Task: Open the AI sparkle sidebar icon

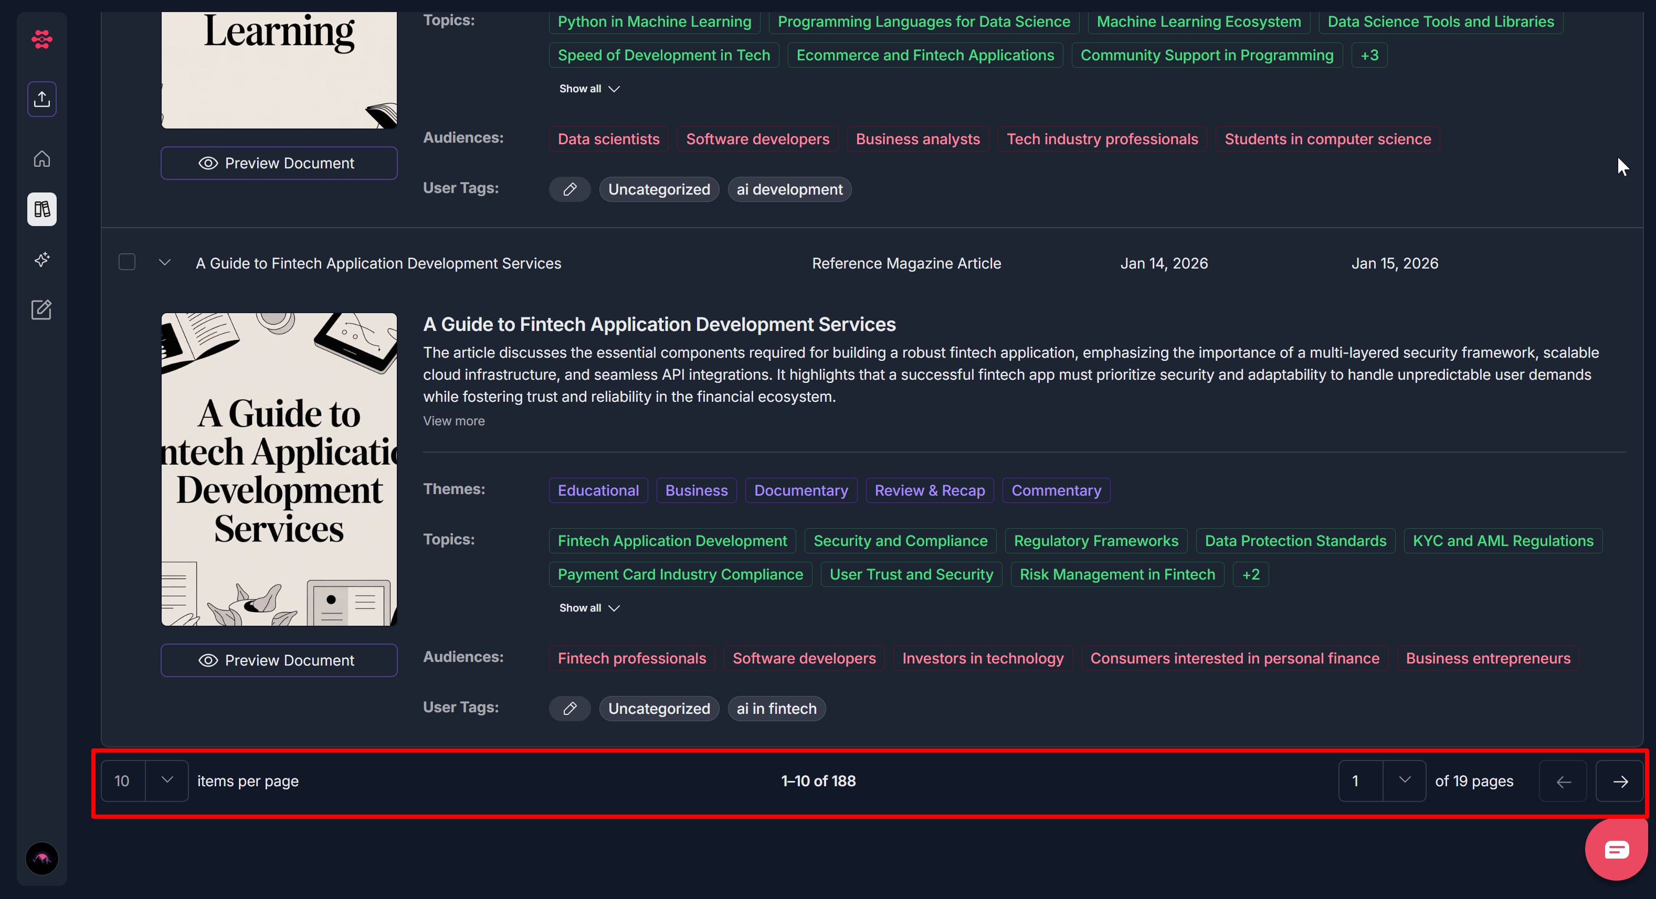Action: (x=42, y=260)
